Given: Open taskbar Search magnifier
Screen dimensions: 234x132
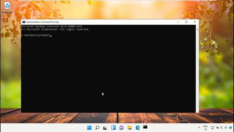Looking at the screenshot, I should click(x=97, y=128).
